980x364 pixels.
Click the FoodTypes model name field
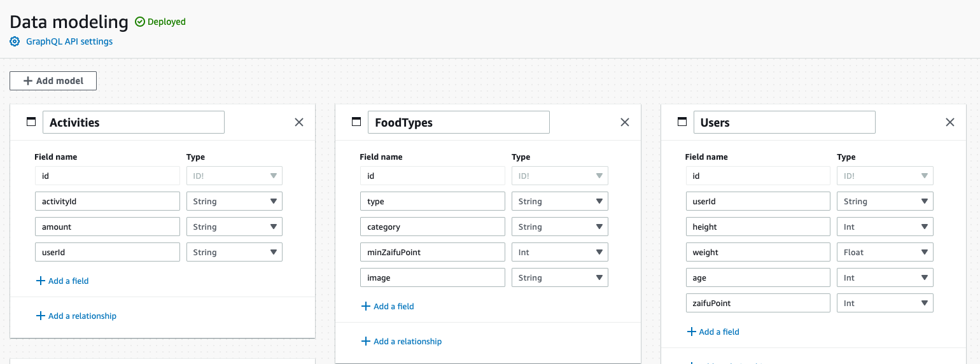pyautogui.click(x=458, y=122)
